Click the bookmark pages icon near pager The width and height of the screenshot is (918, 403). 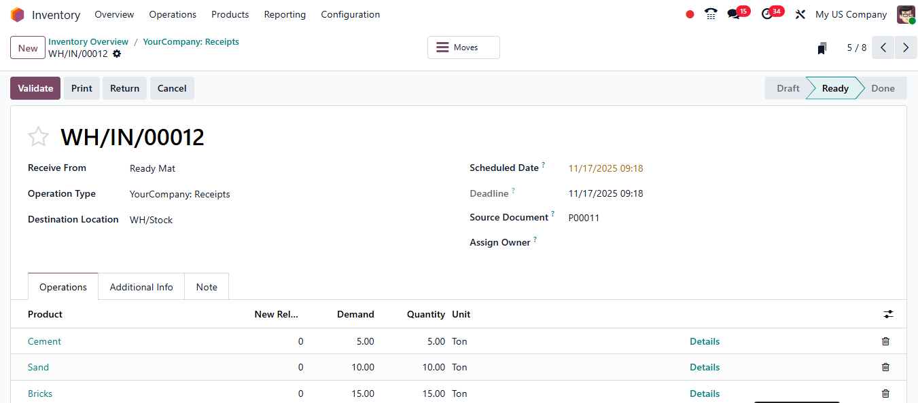tap(822, 48)
